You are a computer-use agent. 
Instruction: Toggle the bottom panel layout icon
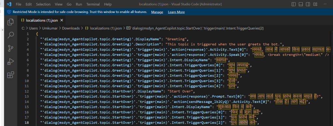tap(300, 4)
